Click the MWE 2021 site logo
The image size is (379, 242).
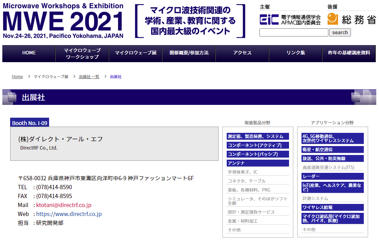(x=63, y=21)
